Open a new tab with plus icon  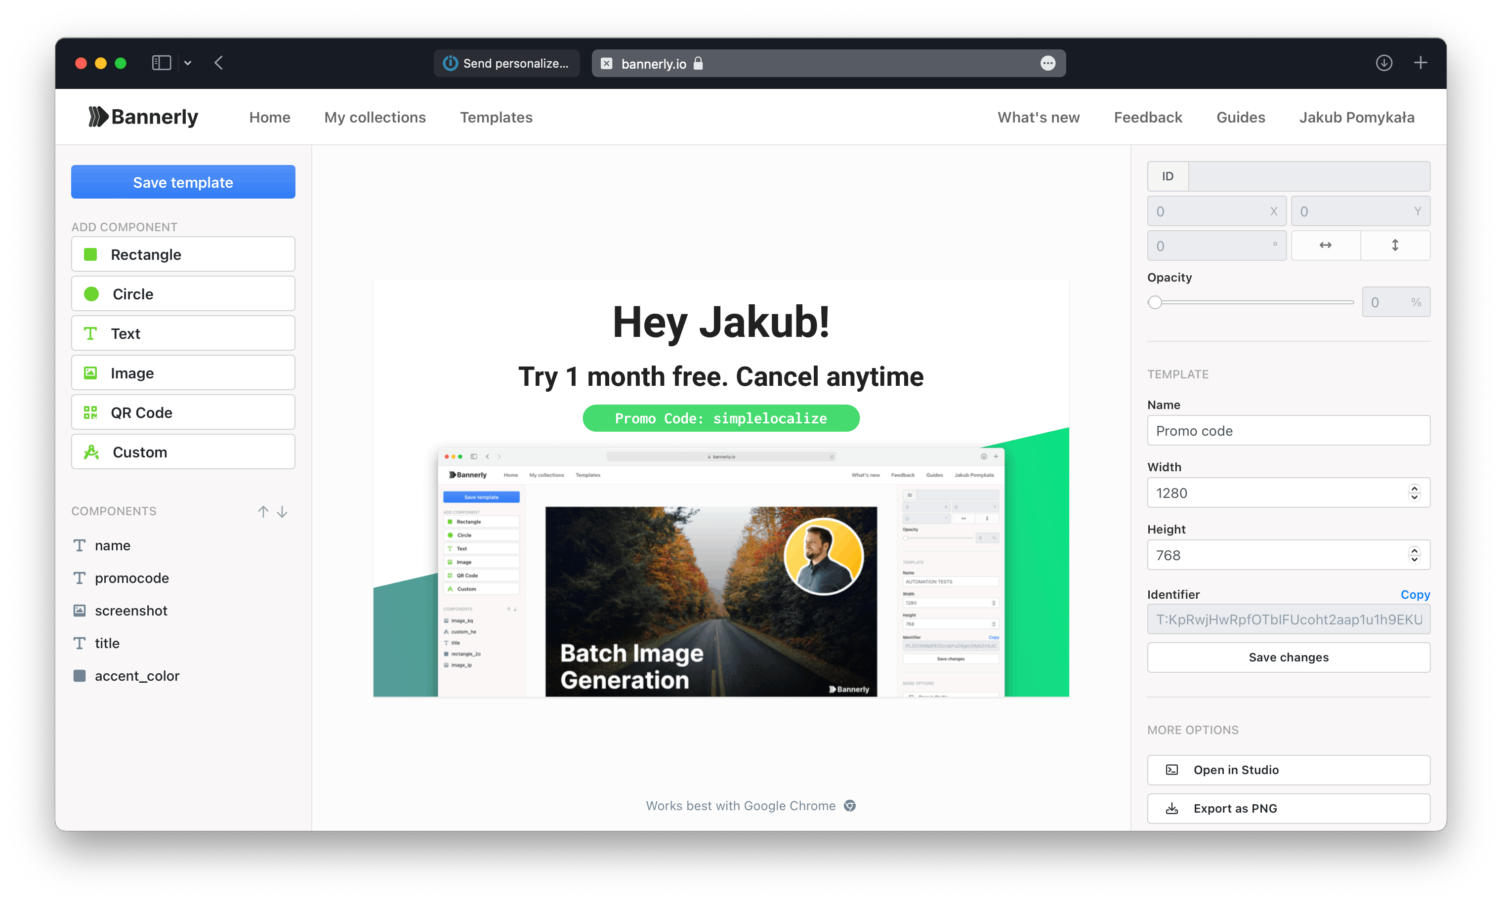pyautogui.click(x=1420, y=63)
